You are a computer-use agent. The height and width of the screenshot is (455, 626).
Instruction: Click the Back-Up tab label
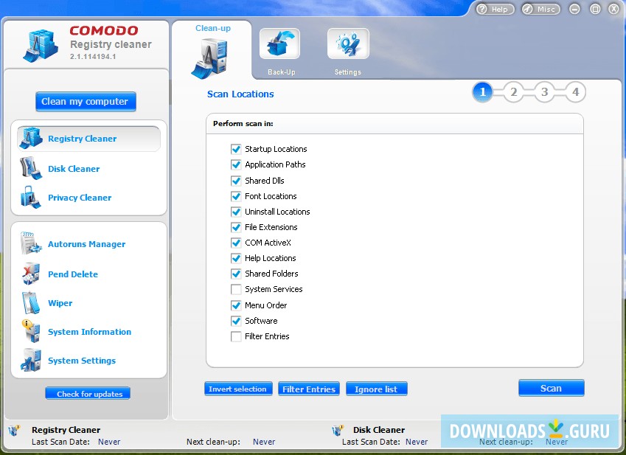click(282, 72)
